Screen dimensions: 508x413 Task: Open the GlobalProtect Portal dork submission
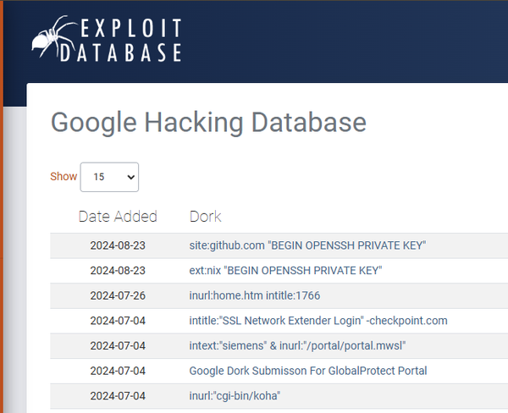[308, 371]
